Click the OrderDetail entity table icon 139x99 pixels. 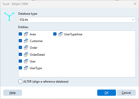pyautogui.click(x=26, y=54)
